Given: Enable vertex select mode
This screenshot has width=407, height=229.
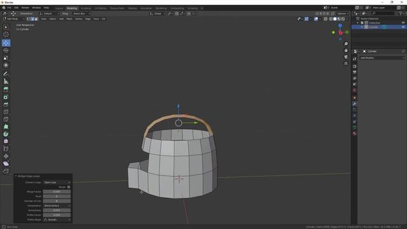Looking at the screenshot, I should (28, 19).
